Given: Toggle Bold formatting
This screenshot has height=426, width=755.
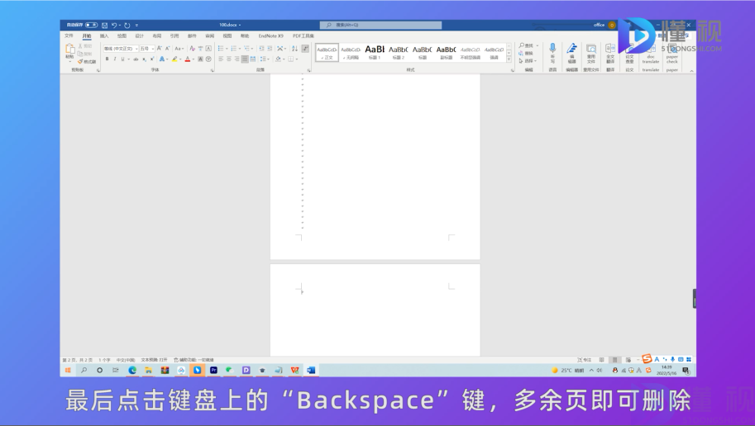Looking at the screenshot, I should 107,59.
